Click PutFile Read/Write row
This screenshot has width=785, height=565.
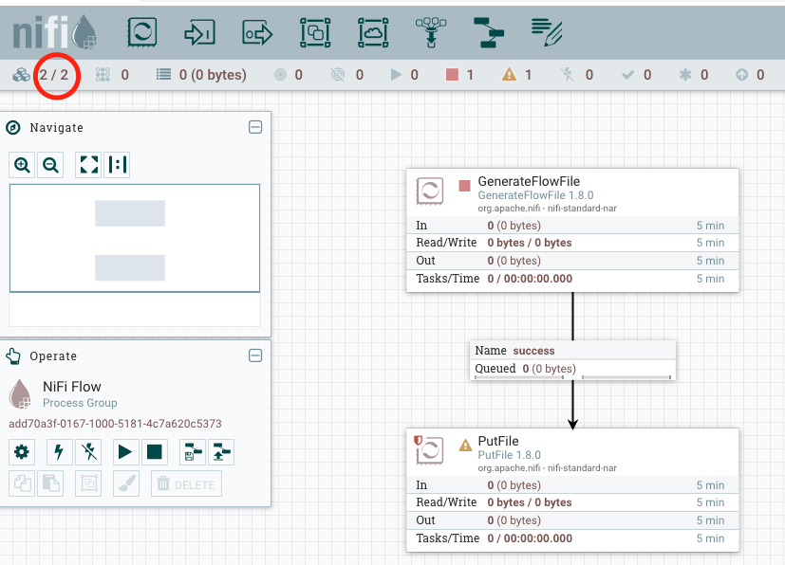tap(572, 502)
